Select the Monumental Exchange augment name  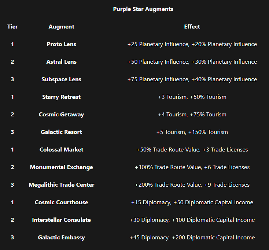pyautogui.click(x=61, y=167)
